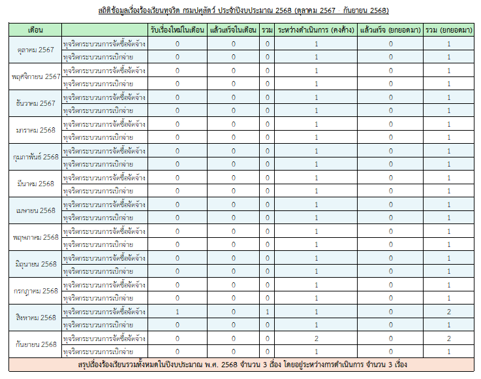Image resolution: width=481 pixels, height=379 pixels.
Task: Click the "พฤศจิกายน 2567" month cell
Action: [x=35, y=77]
